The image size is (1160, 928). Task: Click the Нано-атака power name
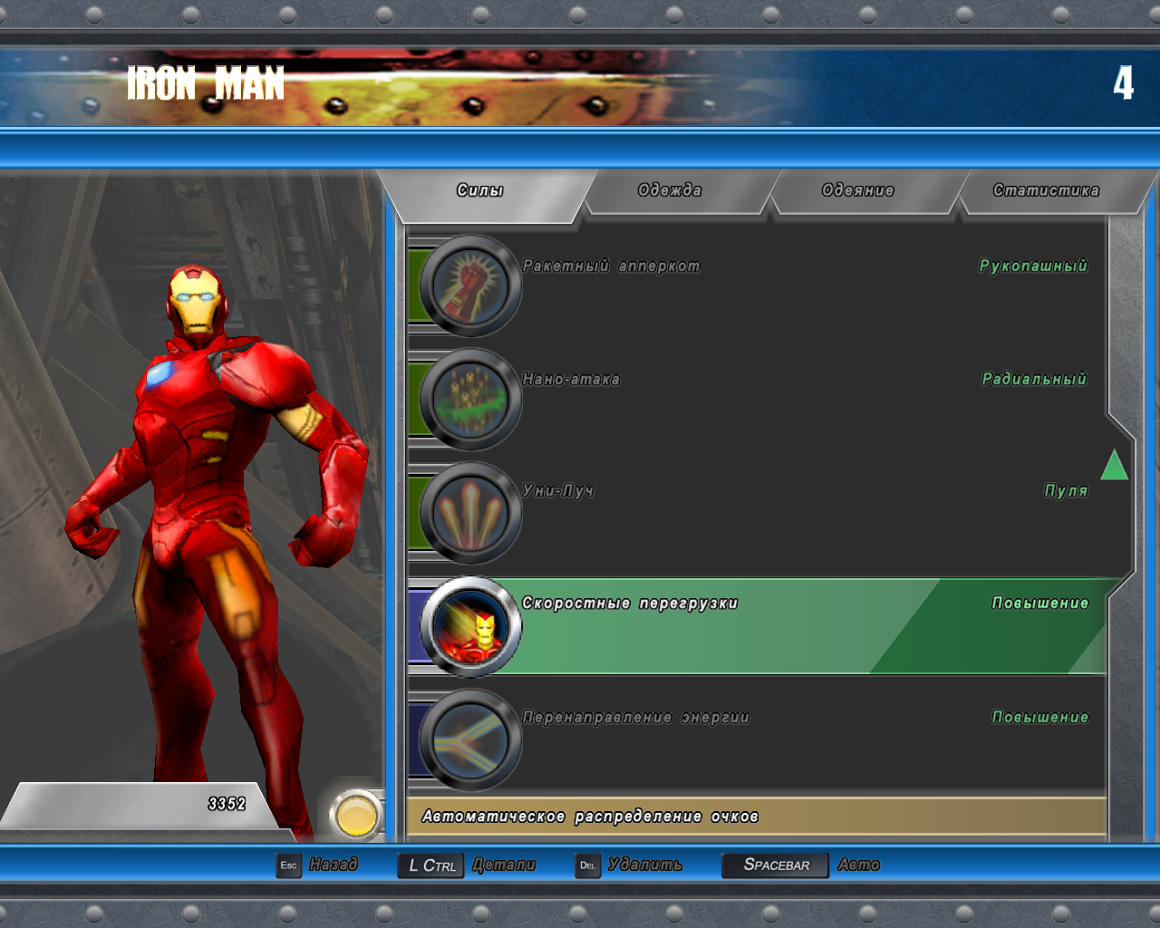point(571,379)
